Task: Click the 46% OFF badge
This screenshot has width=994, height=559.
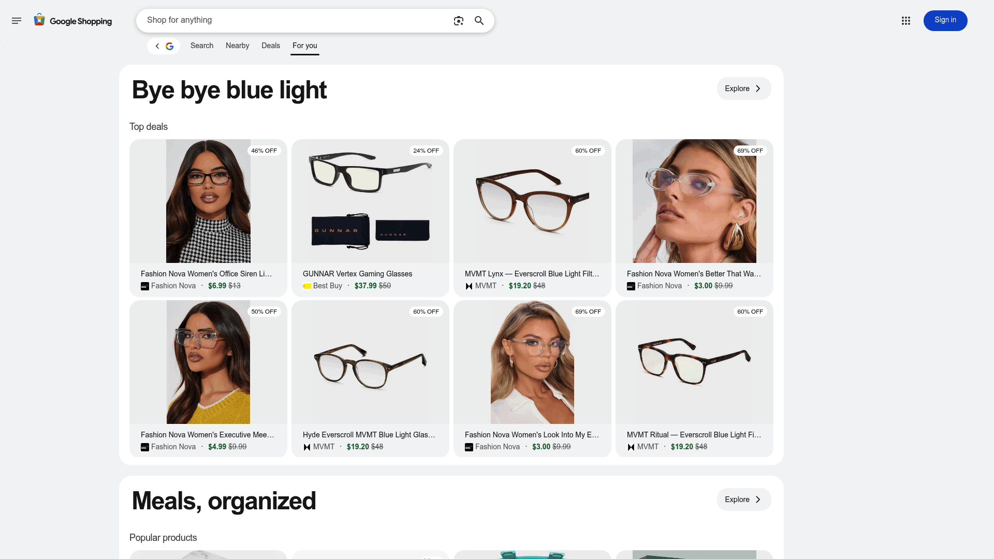Action: click(264, 151)
